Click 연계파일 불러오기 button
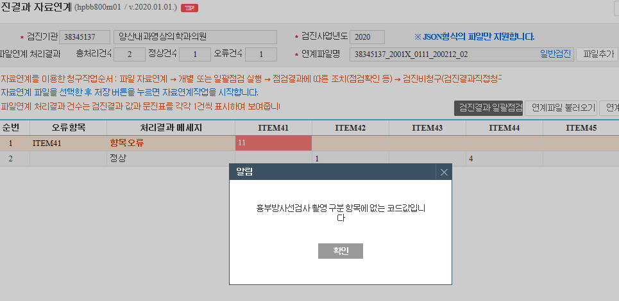619x301 pixels. click(x=561, y=108)
